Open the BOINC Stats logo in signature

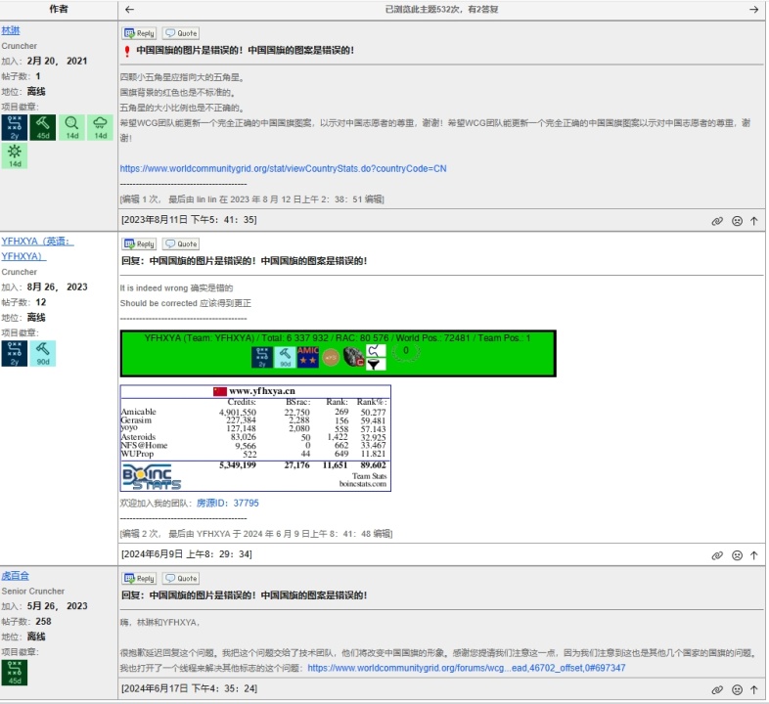tap(152, 477)
